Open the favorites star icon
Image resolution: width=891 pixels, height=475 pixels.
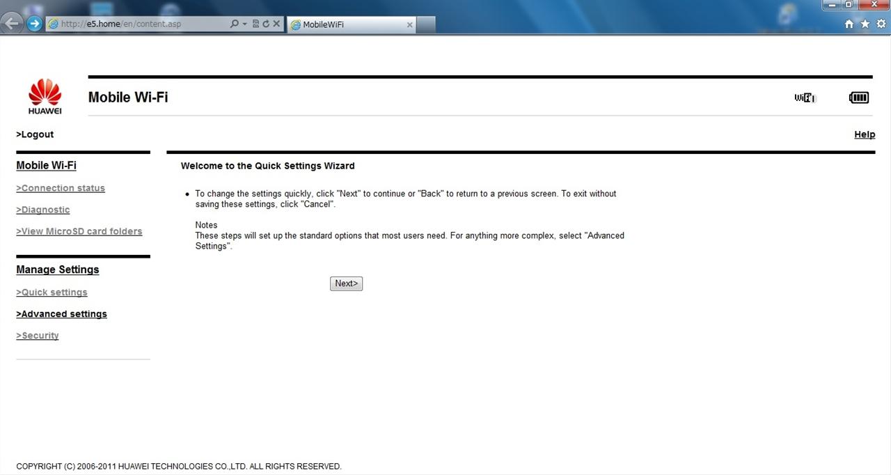point(865,24)
